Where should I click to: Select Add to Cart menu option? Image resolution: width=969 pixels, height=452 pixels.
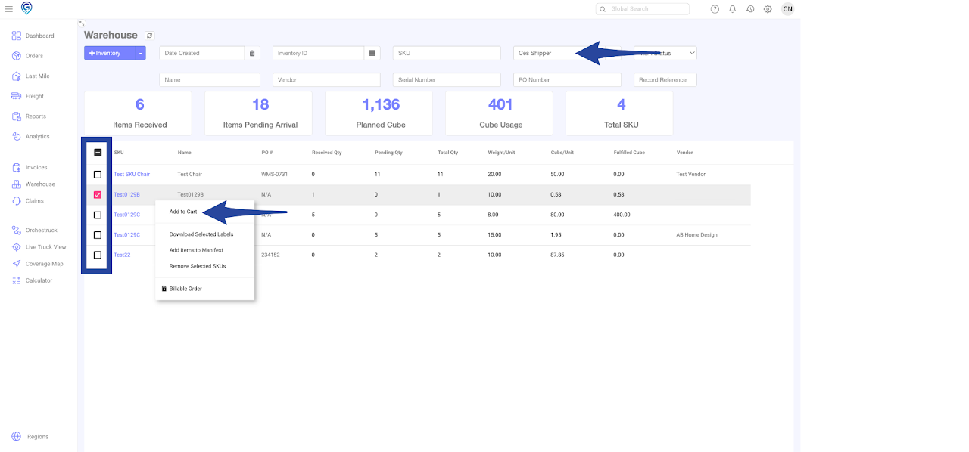(183, 212)
